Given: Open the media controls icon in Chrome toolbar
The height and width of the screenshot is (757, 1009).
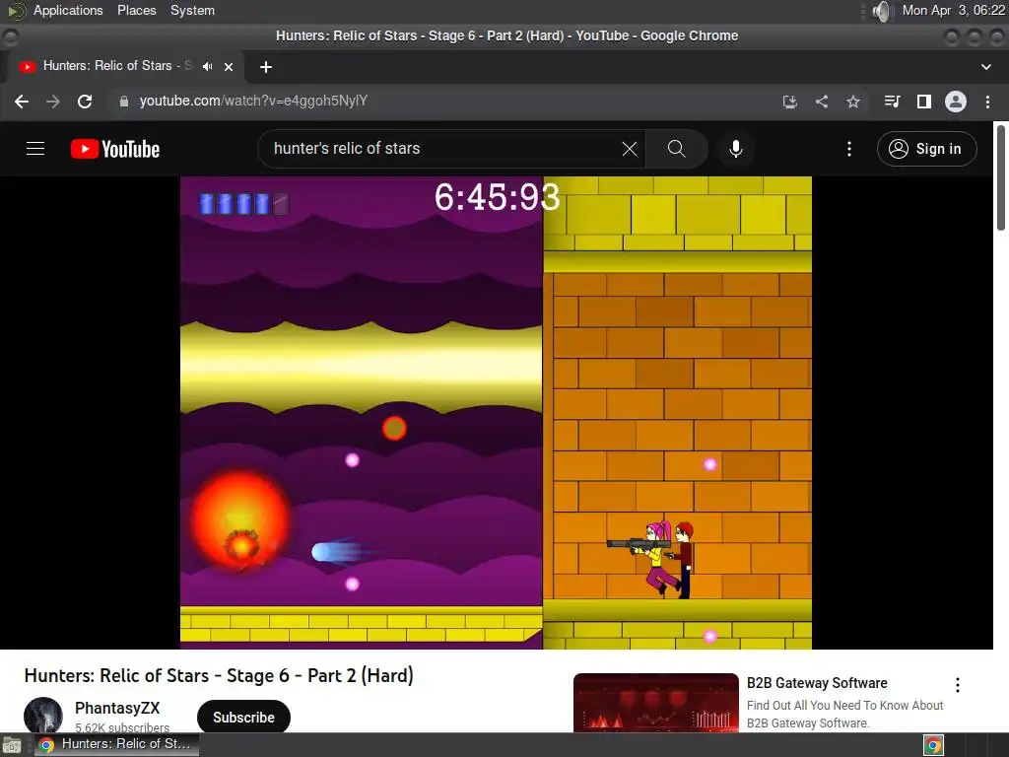Looking at the screenshot, I should click(x=892, y=102).
